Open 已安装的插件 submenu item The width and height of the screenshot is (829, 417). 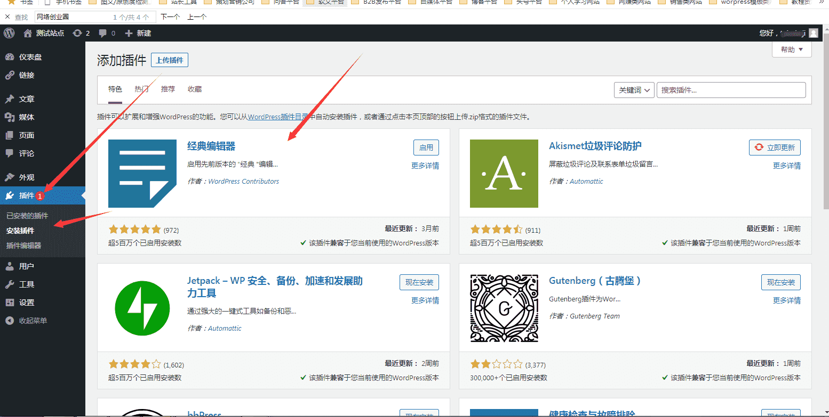pos(27,216)
